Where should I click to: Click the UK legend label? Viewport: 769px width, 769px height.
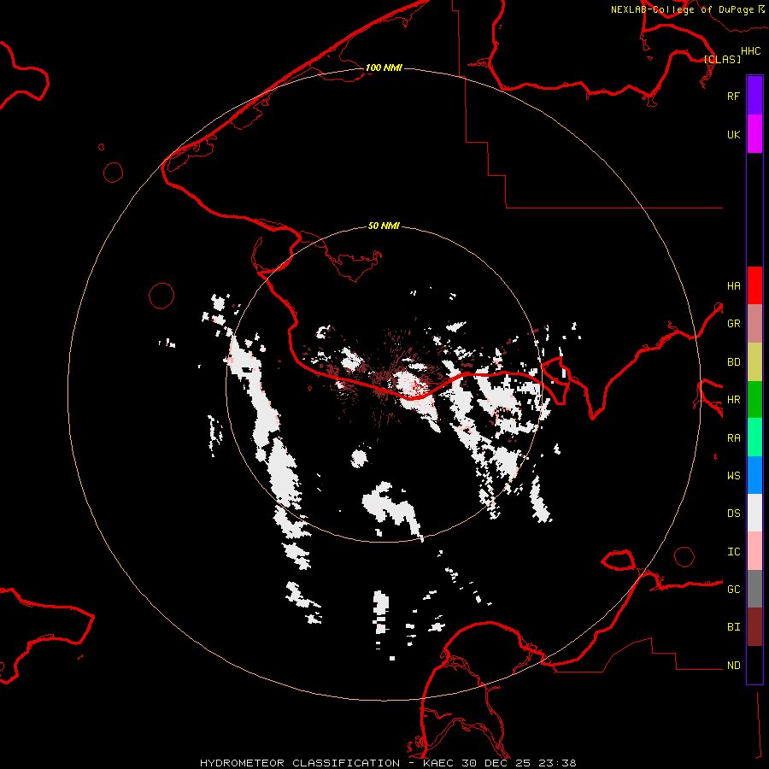(x=733, y=134)
